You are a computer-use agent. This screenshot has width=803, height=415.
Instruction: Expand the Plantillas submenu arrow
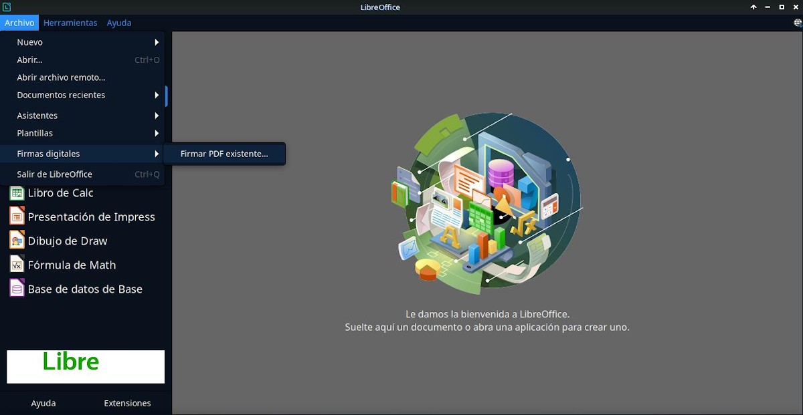click(x=157, y=133)
